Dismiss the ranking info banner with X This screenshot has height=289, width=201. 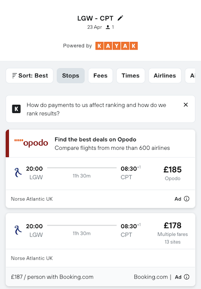tap(186, 105)
